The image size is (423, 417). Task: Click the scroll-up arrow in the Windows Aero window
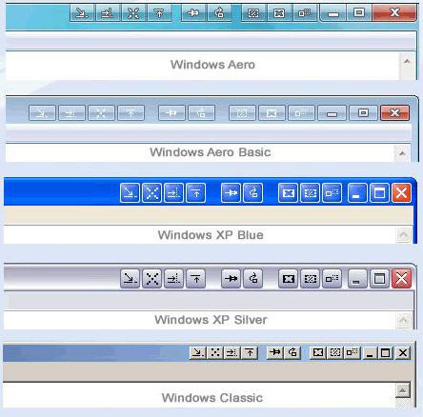407,61
